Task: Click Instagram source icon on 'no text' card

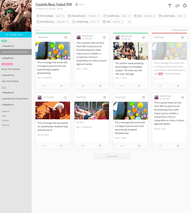Action: point(104,97)
